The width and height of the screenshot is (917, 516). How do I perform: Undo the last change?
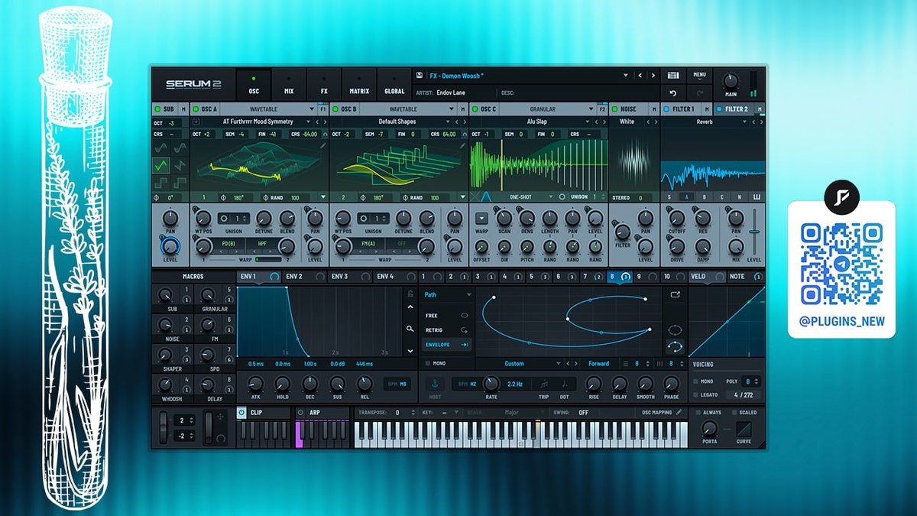tap(672, 93)
